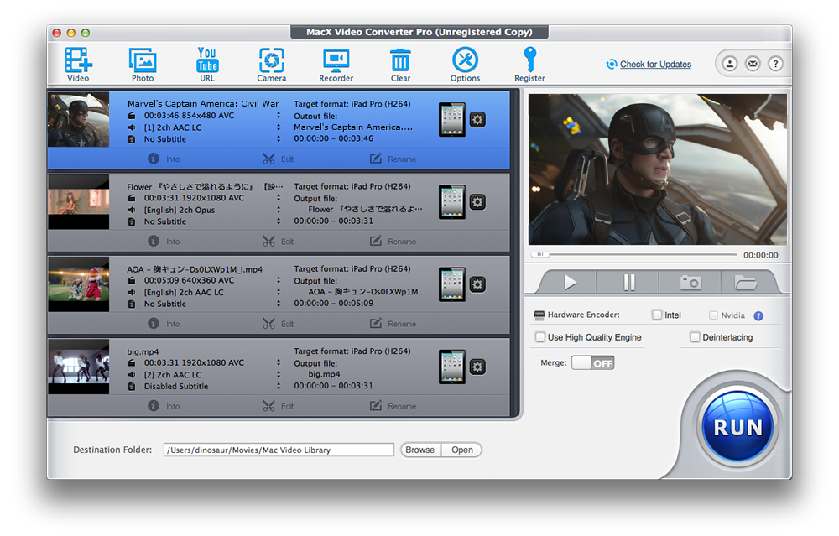Screen dimensions: 839x536
Task: Open subtitle selector for big.mp4
Action: (279, 387)
